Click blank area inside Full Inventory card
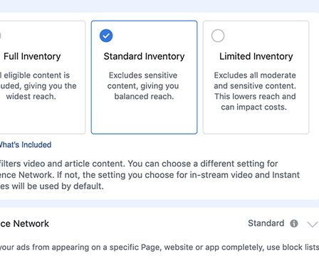The width and height of the screenshot is (319, 259). point(41,119)
